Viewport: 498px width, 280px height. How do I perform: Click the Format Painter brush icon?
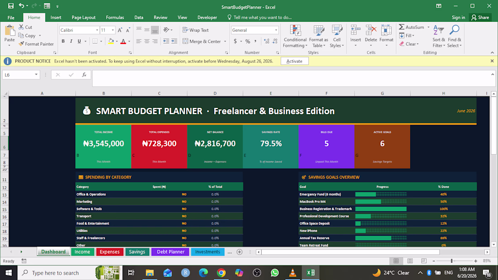21,44
